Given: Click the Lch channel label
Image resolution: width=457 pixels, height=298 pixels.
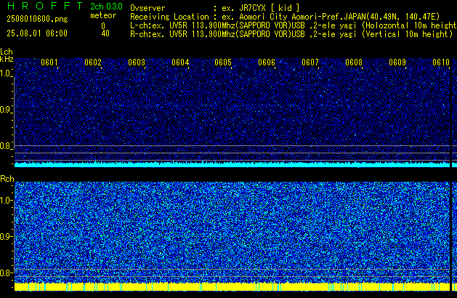Looking at the screenshot, I should coord(7,52).
